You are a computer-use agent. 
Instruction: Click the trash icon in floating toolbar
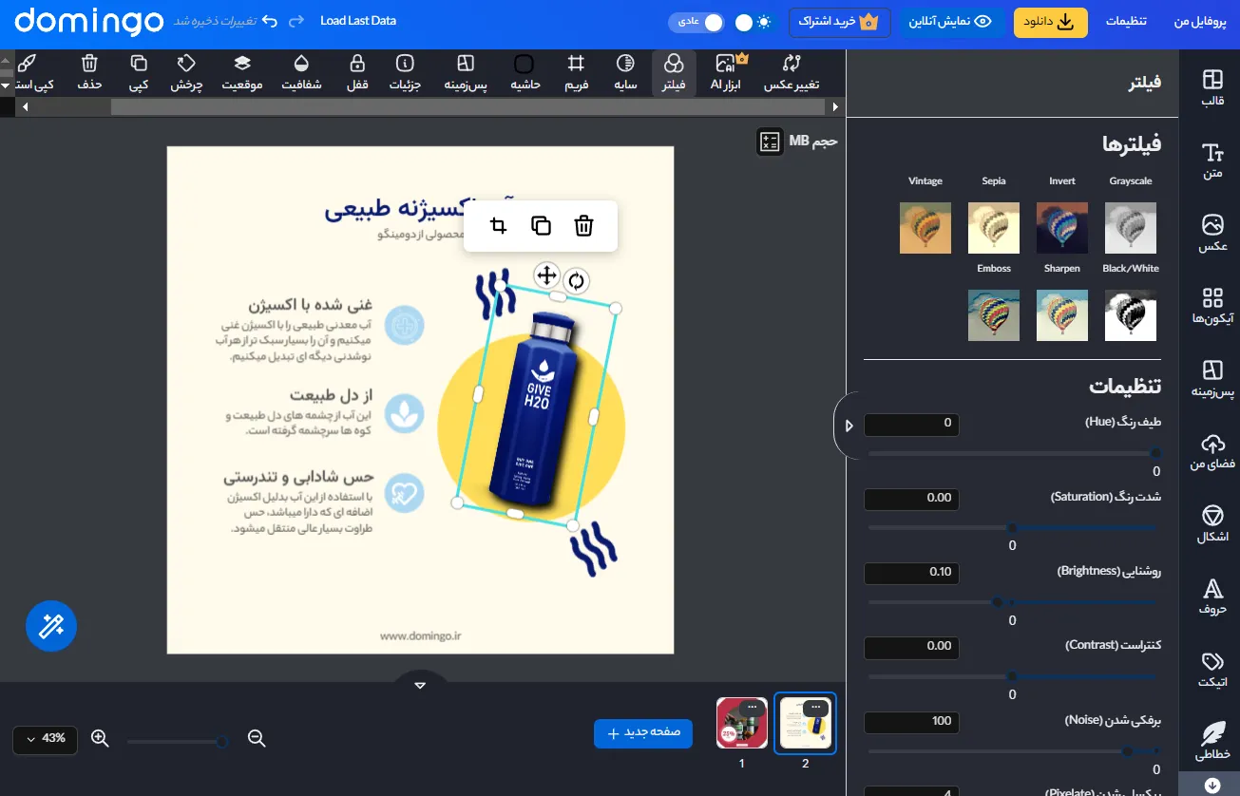583,225
